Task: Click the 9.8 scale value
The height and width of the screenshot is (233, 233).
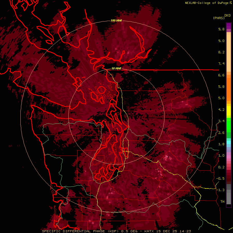Action: click(221, 29)
